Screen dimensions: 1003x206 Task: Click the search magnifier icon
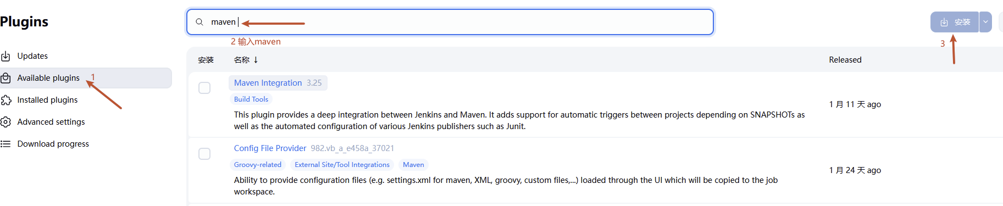click(200, 22)
